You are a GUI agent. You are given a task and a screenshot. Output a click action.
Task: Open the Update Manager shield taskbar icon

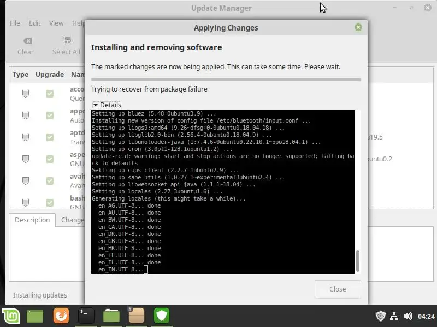tap(162, 316)
